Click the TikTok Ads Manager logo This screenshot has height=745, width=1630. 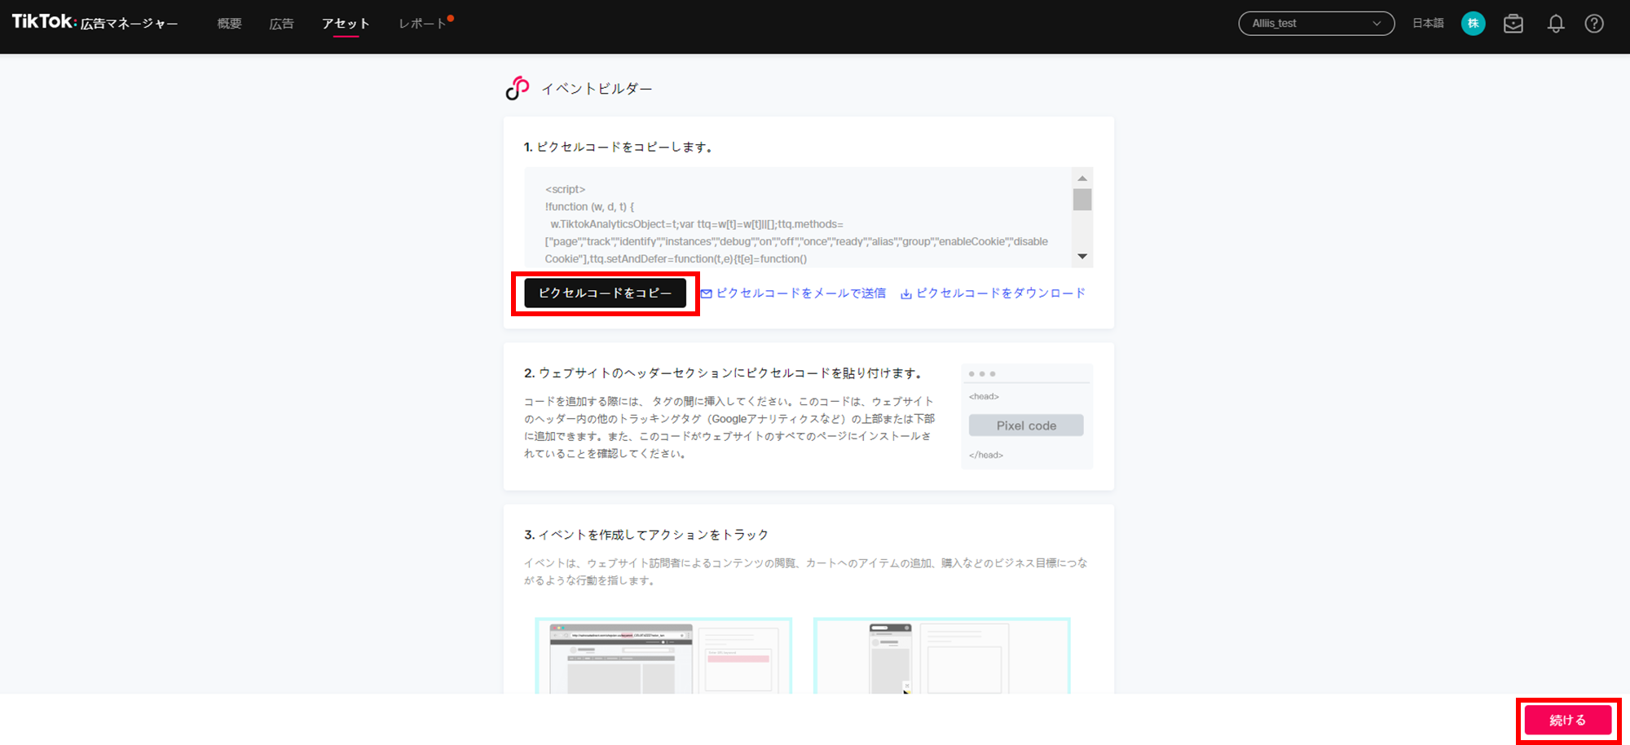(95, 23)
